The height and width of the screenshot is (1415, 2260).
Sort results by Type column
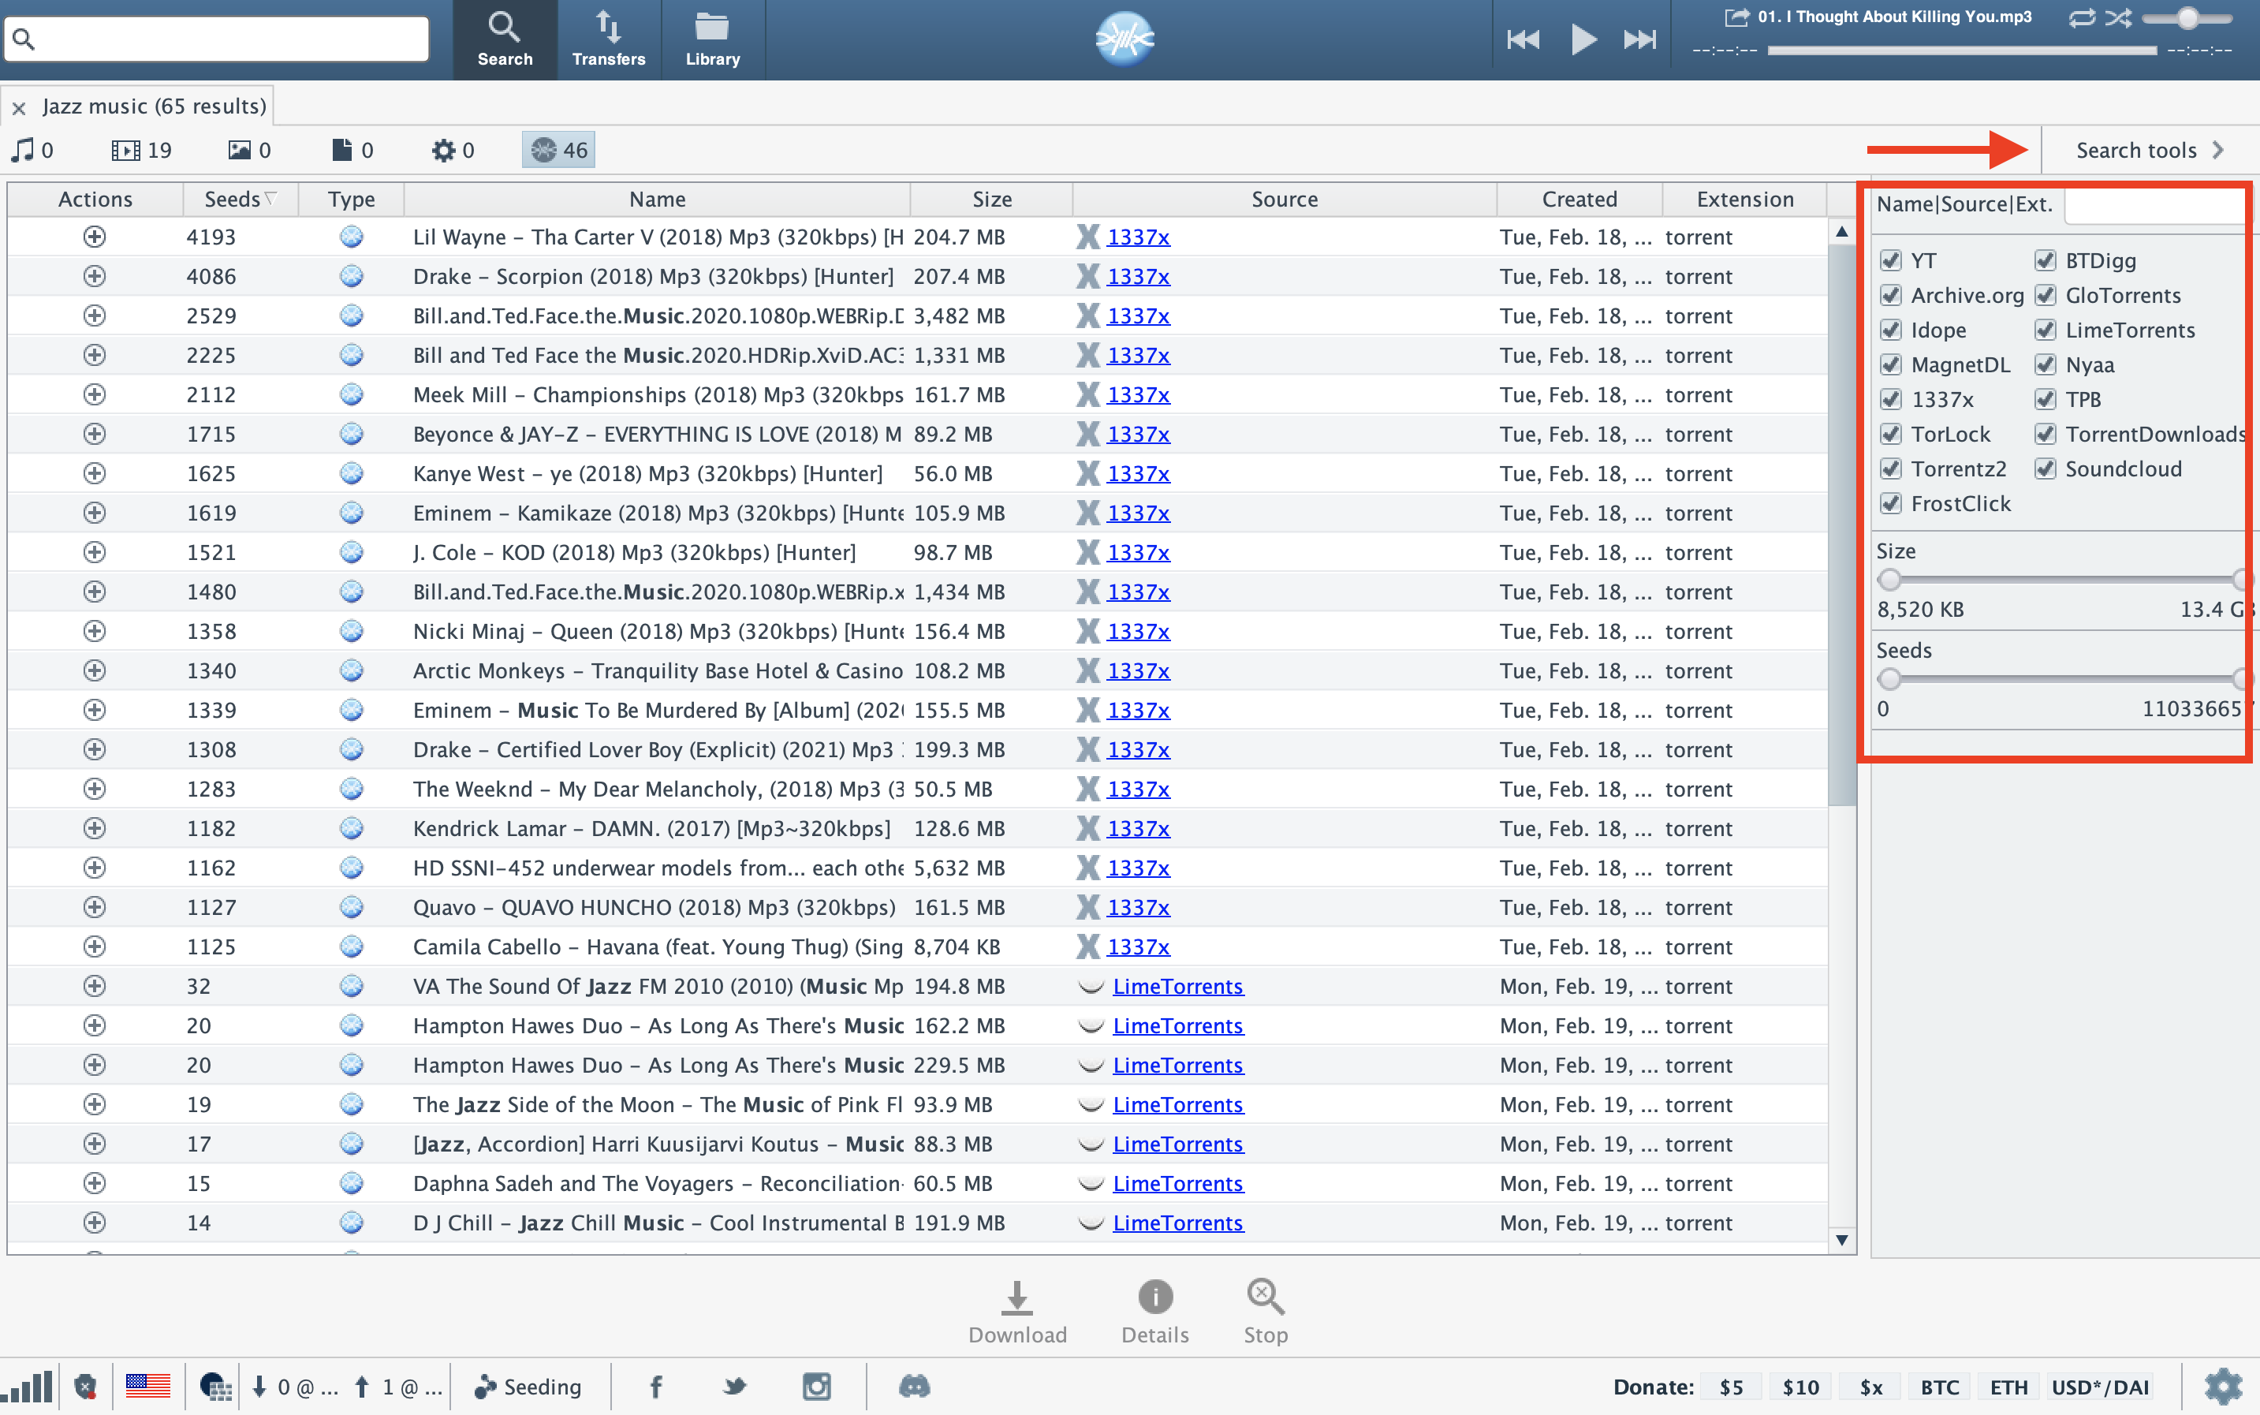coord(351,200)
